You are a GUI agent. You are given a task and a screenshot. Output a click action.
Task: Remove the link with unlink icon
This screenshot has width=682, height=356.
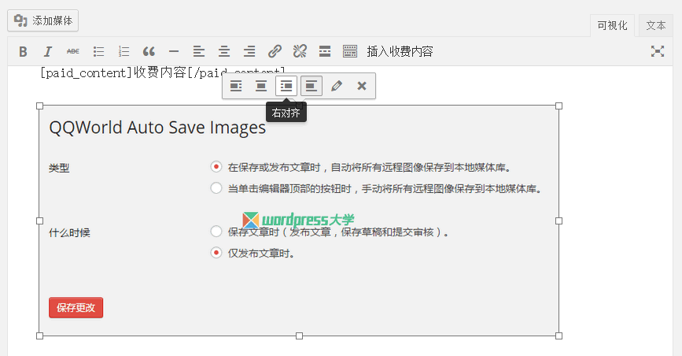point(300,51)
